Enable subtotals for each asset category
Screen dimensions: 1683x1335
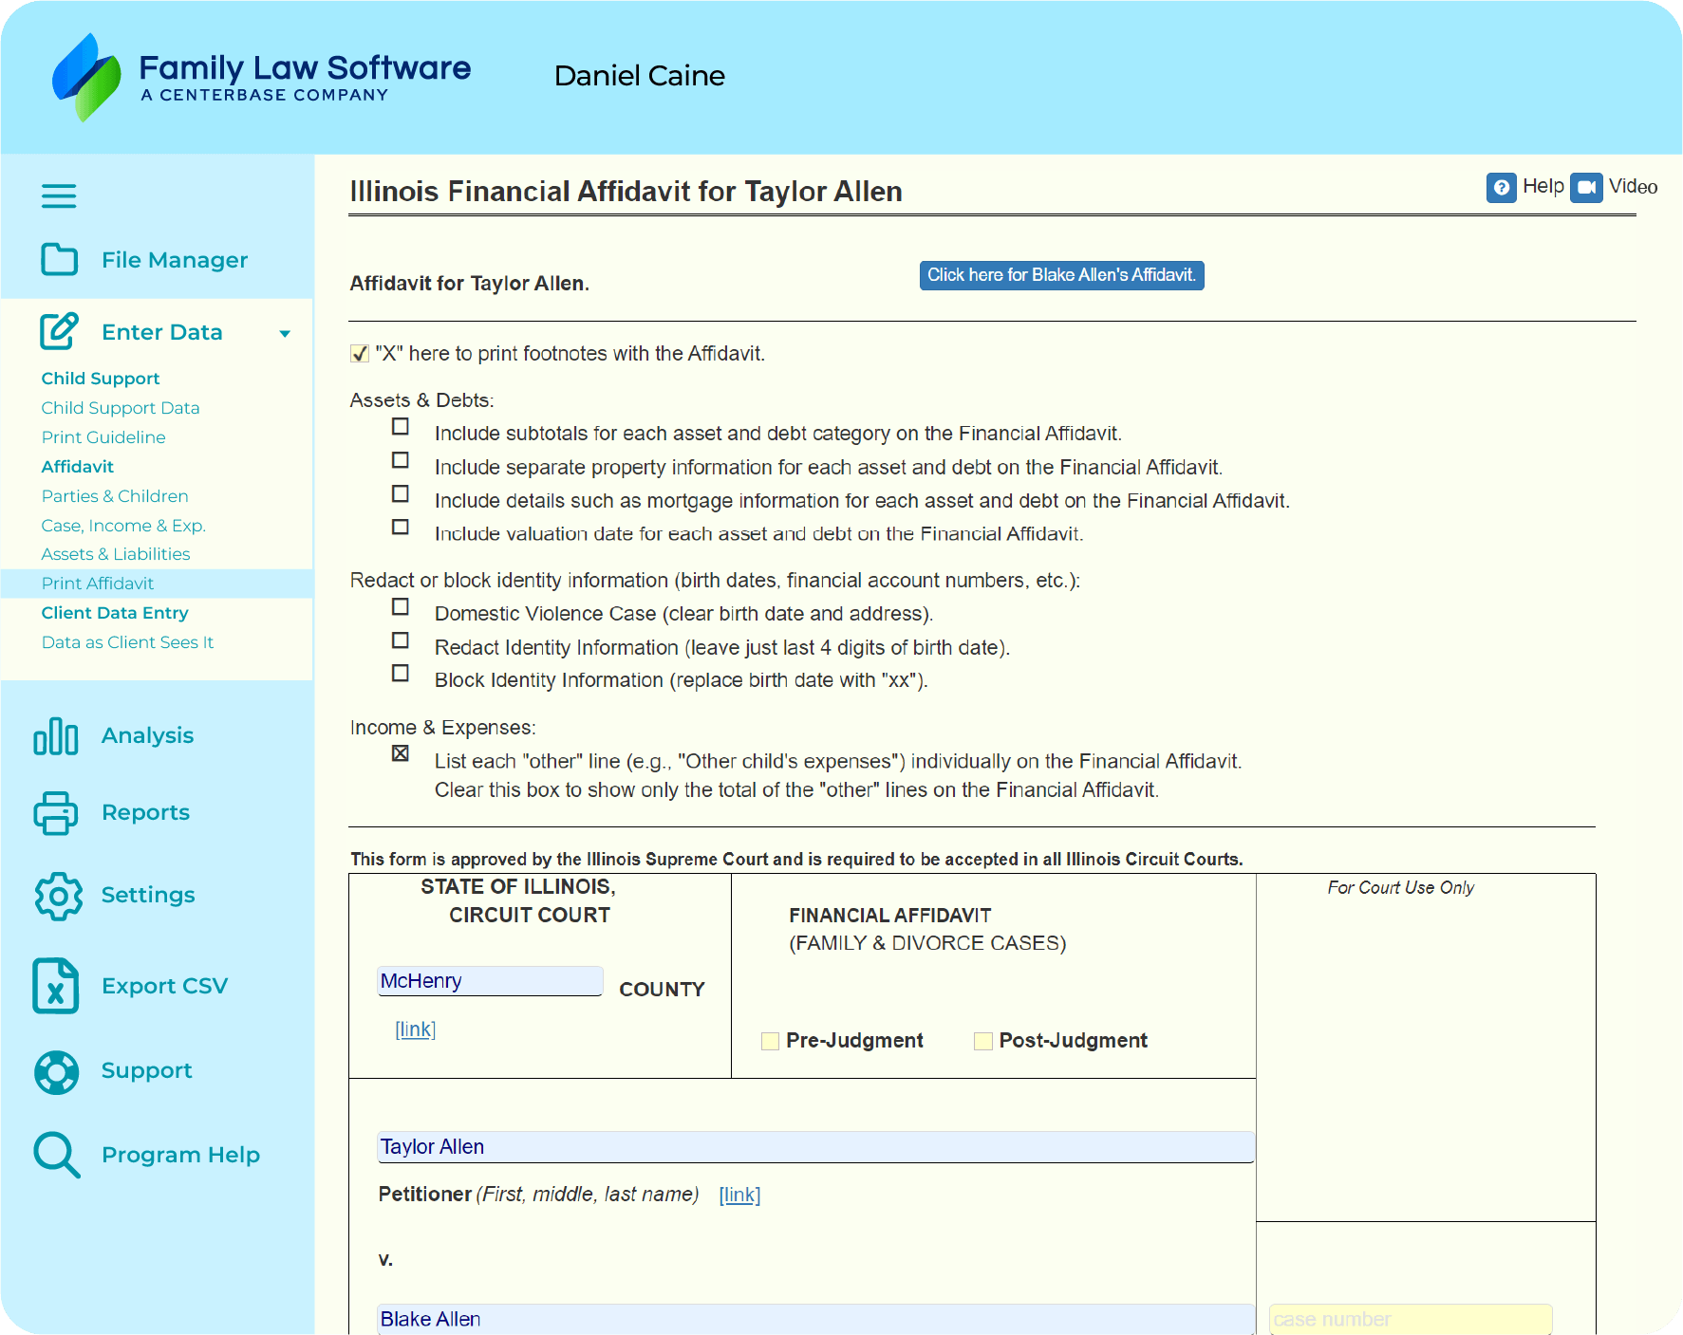pyautogui.click(x=401, y=427)
